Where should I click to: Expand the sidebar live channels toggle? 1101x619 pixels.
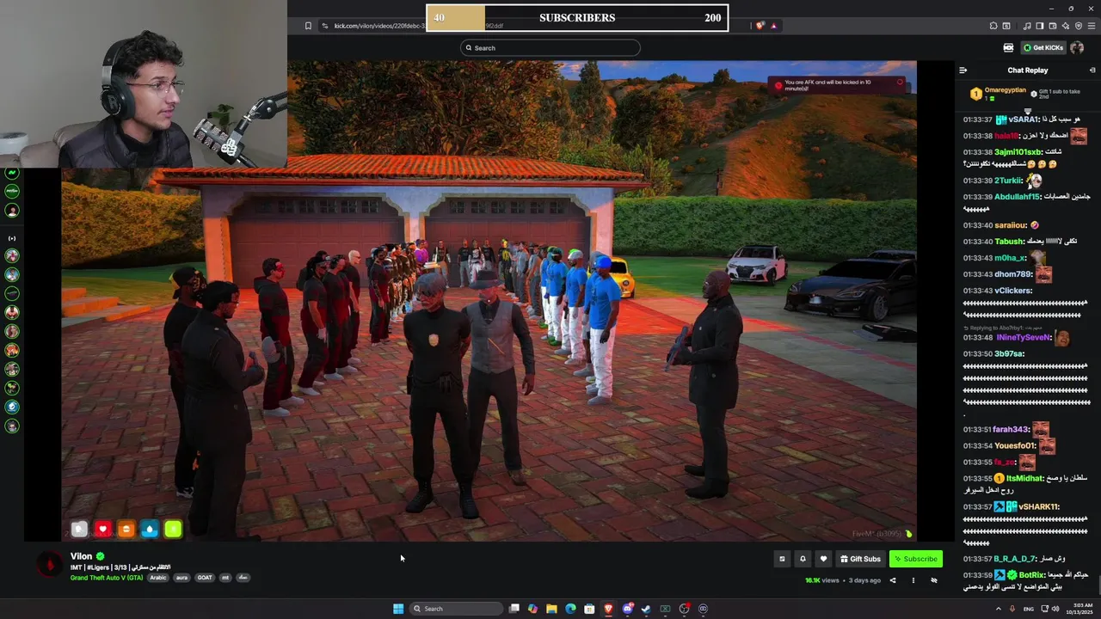coord(12,238)
